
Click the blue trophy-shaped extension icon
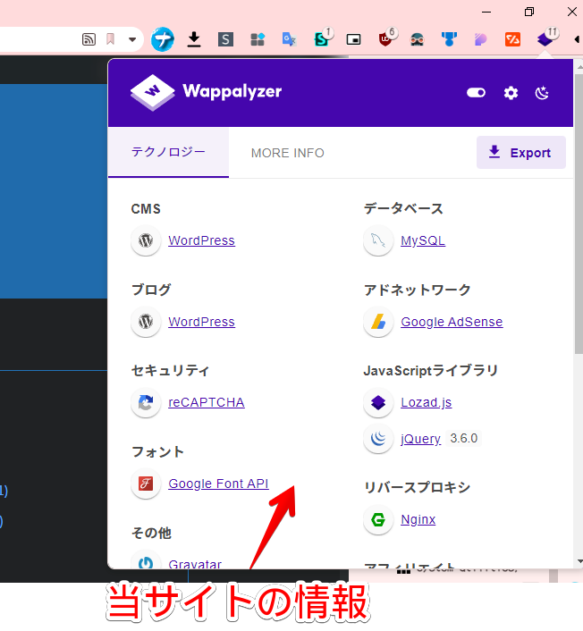449,39
